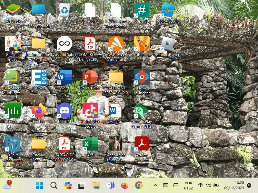
Task: Open the SuperSU shortcut
Action: point(142,11)
